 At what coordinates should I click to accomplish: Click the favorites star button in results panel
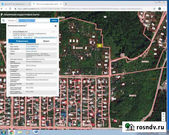tap(55, 26)
